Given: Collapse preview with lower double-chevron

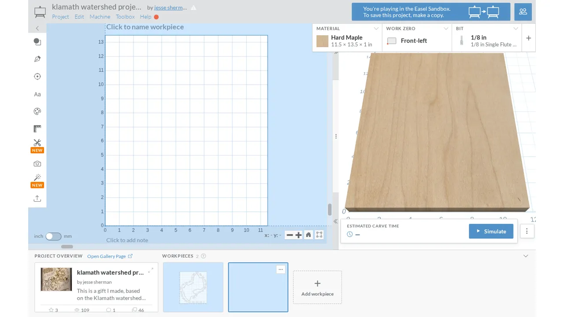Looking at the screenshot, I should [336, 221].
